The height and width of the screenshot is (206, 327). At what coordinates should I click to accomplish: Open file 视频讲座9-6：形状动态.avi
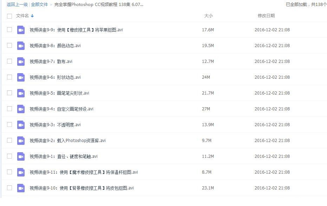[x=55, y=77]
